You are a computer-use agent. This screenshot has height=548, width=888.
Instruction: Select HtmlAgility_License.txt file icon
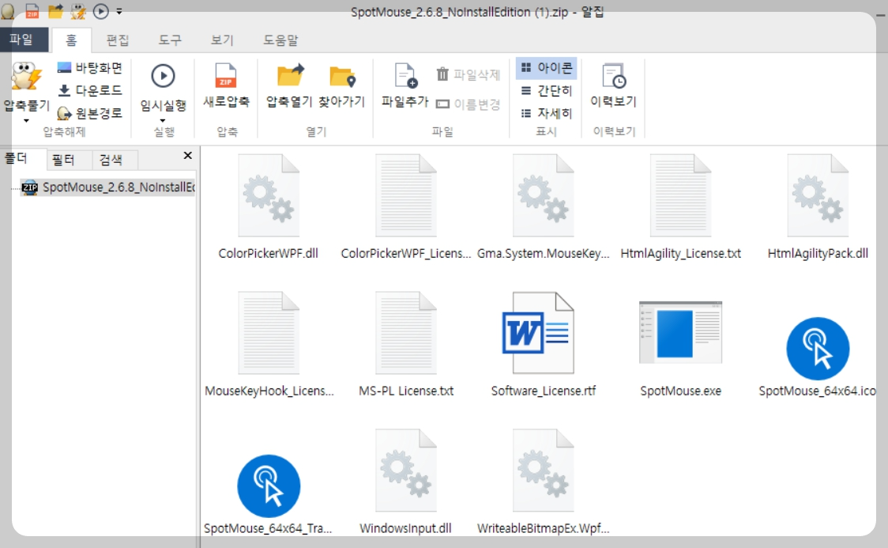[x=680, y=195]
